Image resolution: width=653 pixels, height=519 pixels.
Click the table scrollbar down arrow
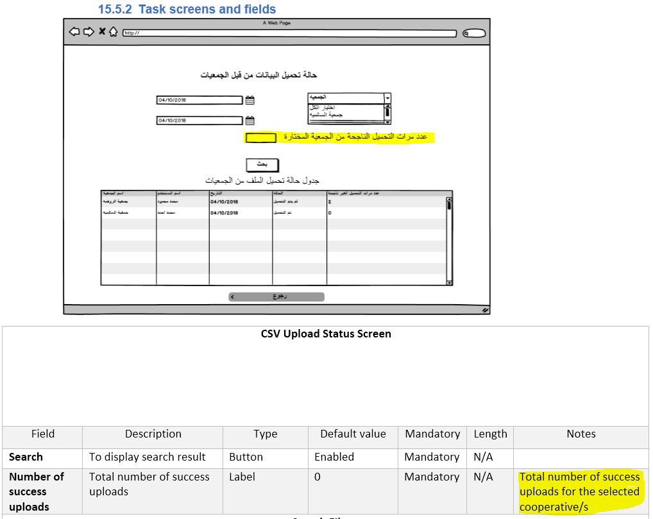(449, 283)
